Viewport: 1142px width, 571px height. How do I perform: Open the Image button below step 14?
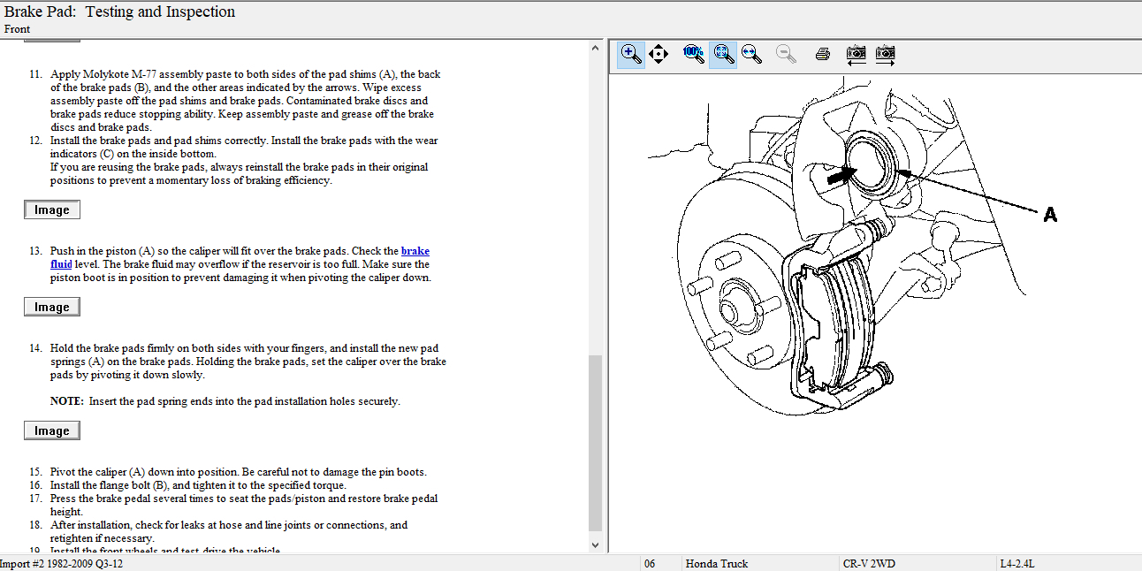pyautogui.click(x=51, y=430)
